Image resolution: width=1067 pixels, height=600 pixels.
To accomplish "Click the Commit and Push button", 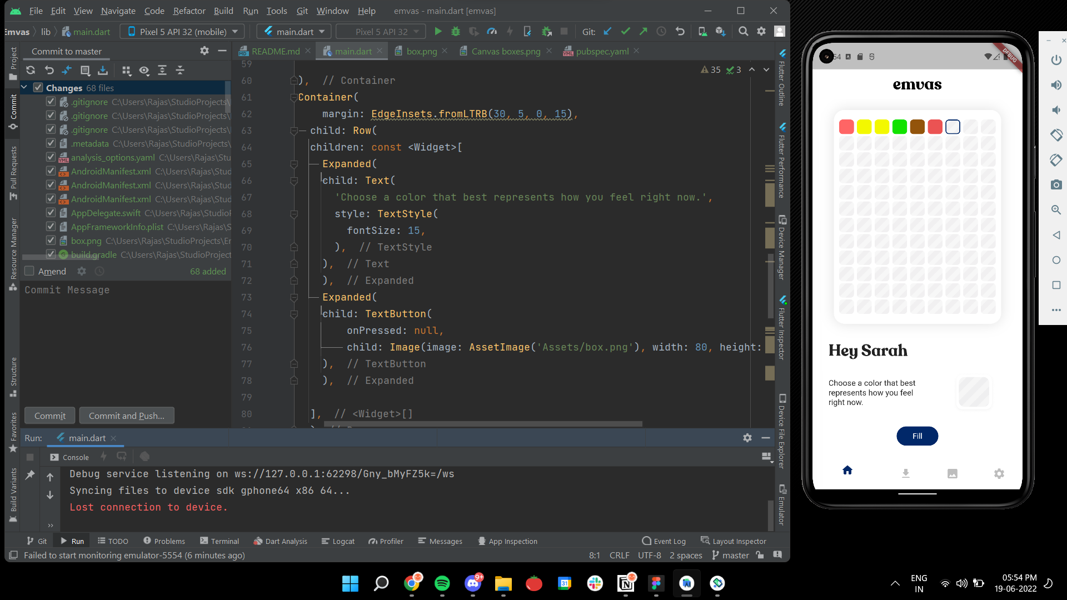I will tap(127, 416).
